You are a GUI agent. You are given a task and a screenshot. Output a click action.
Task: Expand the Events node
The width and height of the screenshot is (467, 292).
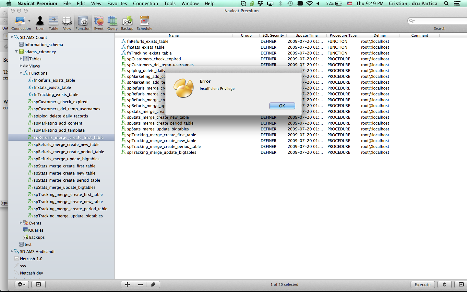click(x=21, y=223)
